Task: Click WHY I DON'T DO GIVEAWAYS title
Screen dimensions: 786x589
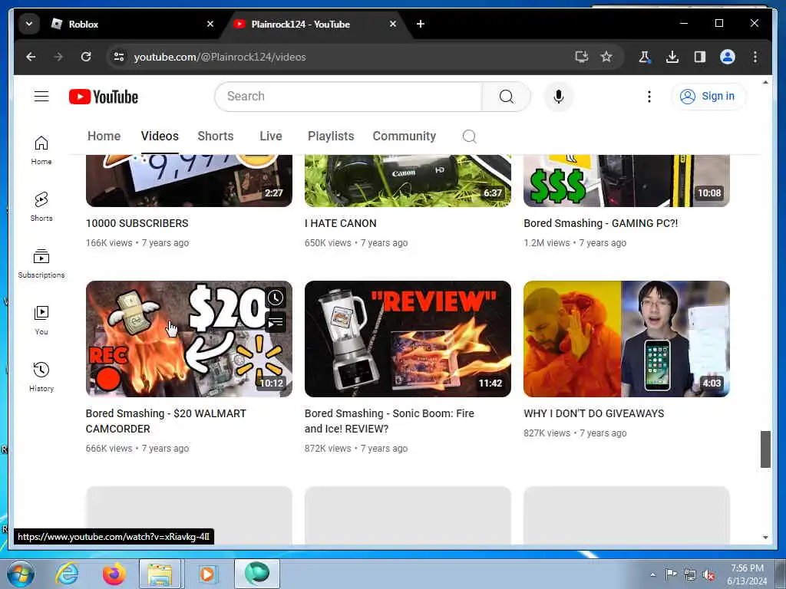Action: (x=594, y=413)
